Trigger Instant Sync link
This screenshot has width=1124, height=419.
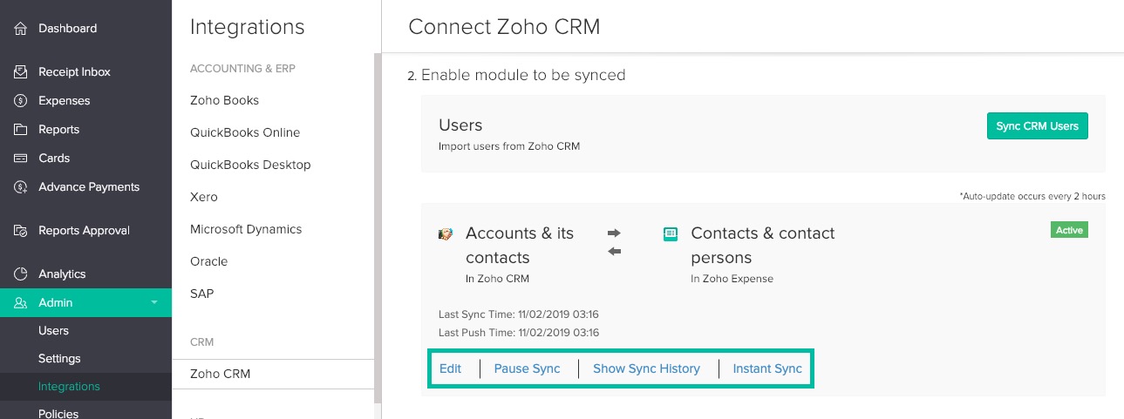click(x=767, y=368)
